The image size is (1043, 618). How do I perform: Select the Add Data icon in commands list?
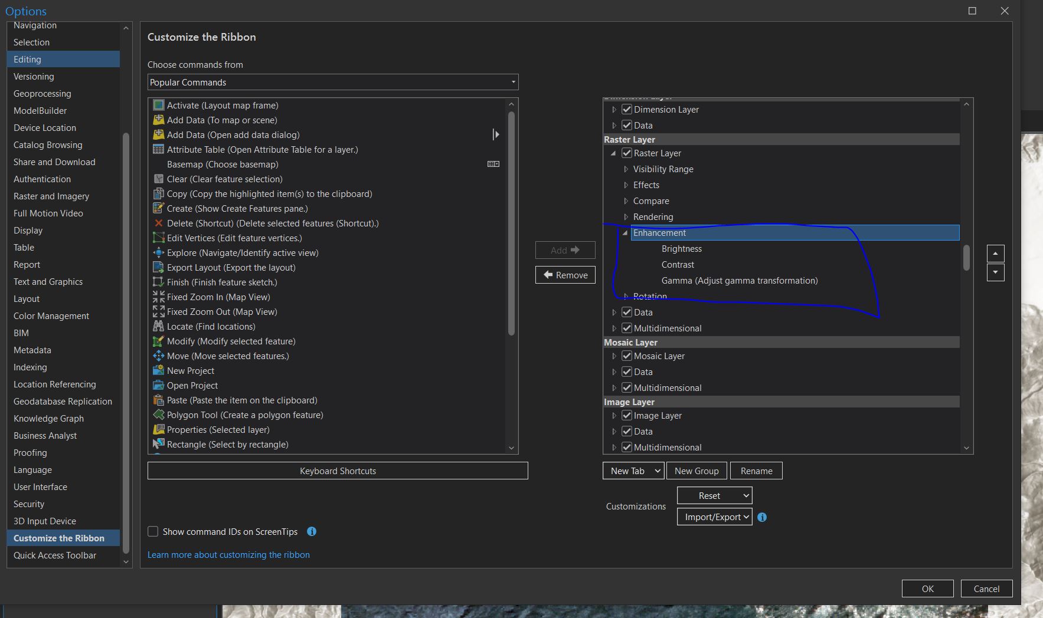pos(159,120)
